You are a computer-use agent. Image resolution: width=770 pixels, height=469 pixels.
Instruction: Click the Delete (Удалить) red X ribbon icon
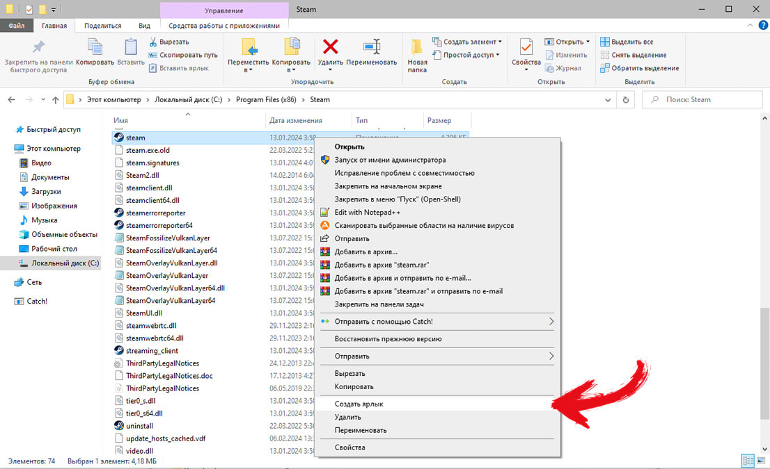[x=330, y=49]
